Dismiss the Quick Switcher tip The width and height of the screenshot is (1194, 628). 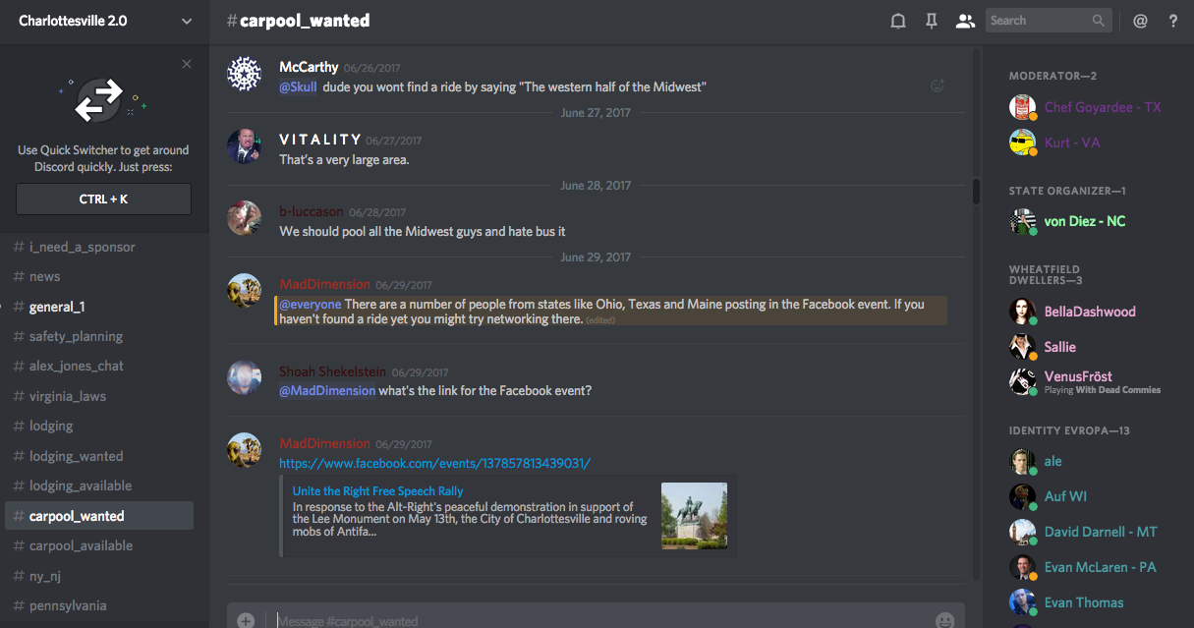[x=187, y=64]
